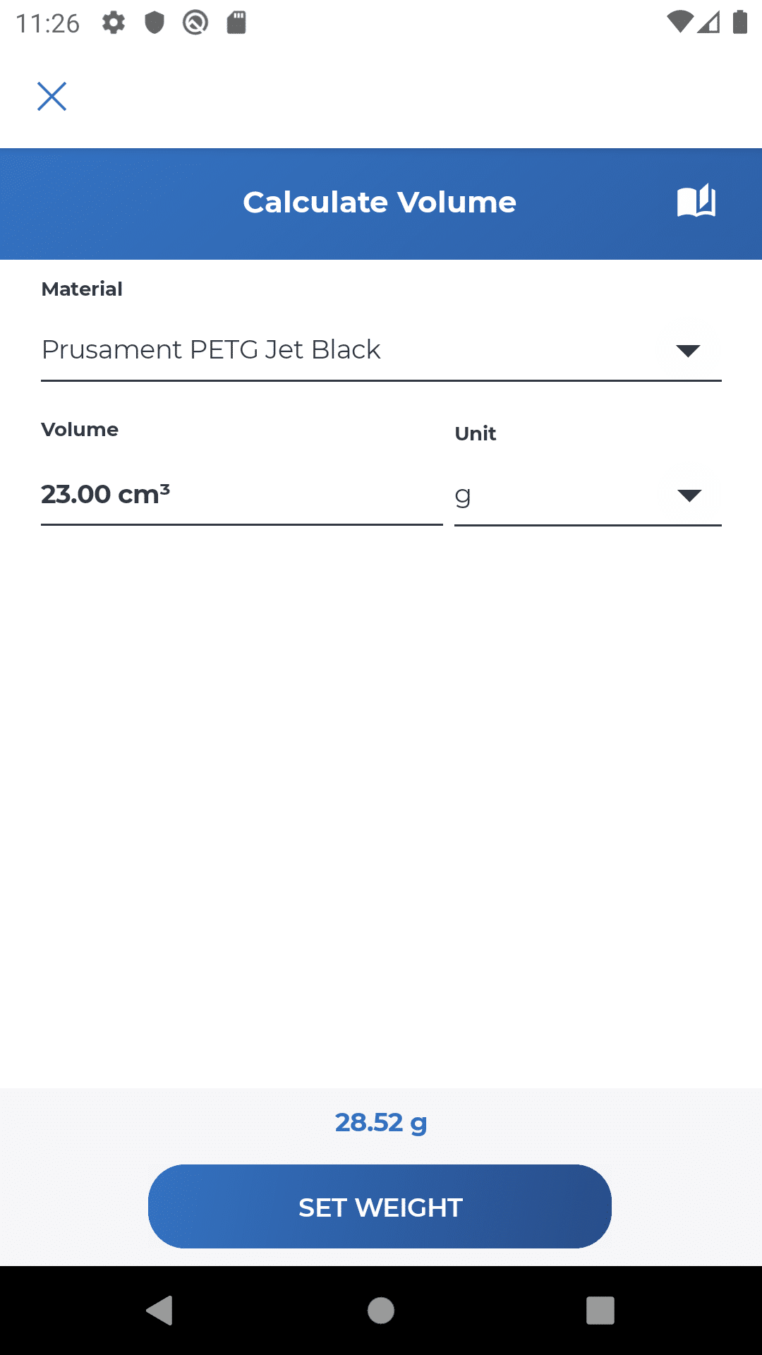Image resolution: width=762 pixels, height=1355 pixels.
Task: Open the materials library book icon
Action: [x=696, y=202]
